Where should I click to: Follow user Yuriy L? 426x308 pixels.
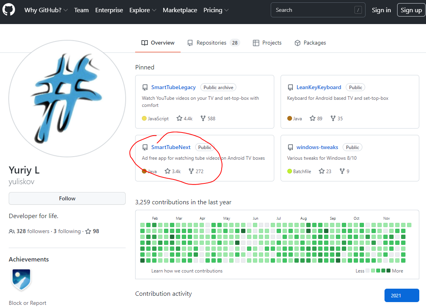(67, 198)
